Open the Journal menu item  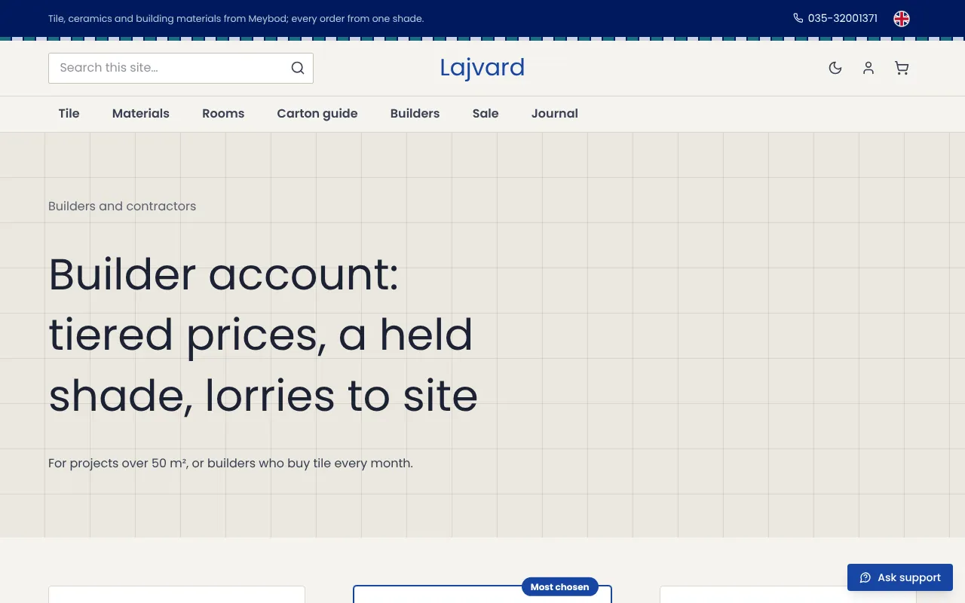pyautogui.click(x=555, y=114)
